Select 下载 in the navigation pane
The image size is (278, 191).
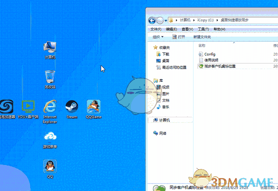pyautogui.click(x=163, y=54)
